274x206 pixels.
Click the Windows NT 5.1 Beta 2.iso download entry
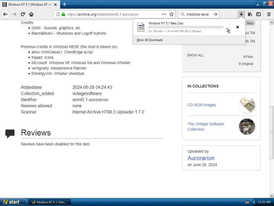click(181, 27)
